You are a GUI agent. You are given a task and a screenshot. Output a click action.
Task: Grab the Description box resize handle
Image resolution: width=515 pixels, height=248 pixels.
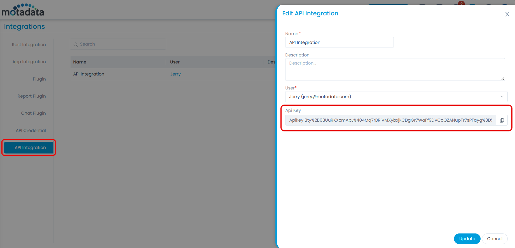click(x=503, y=79)
